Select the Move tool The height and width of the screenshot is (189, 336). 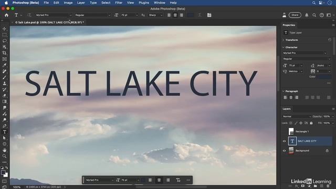(x=4, y=29)
